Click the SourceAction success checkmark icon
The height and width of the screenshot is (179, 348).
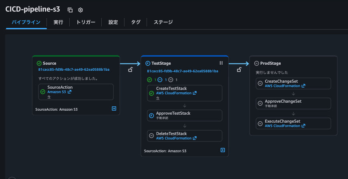click(x=43, y=91)
